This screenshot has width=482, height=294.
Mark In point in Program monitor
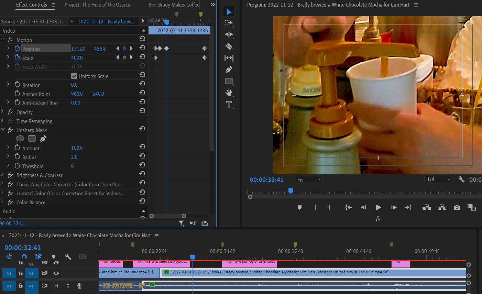(x=315, y=207)
